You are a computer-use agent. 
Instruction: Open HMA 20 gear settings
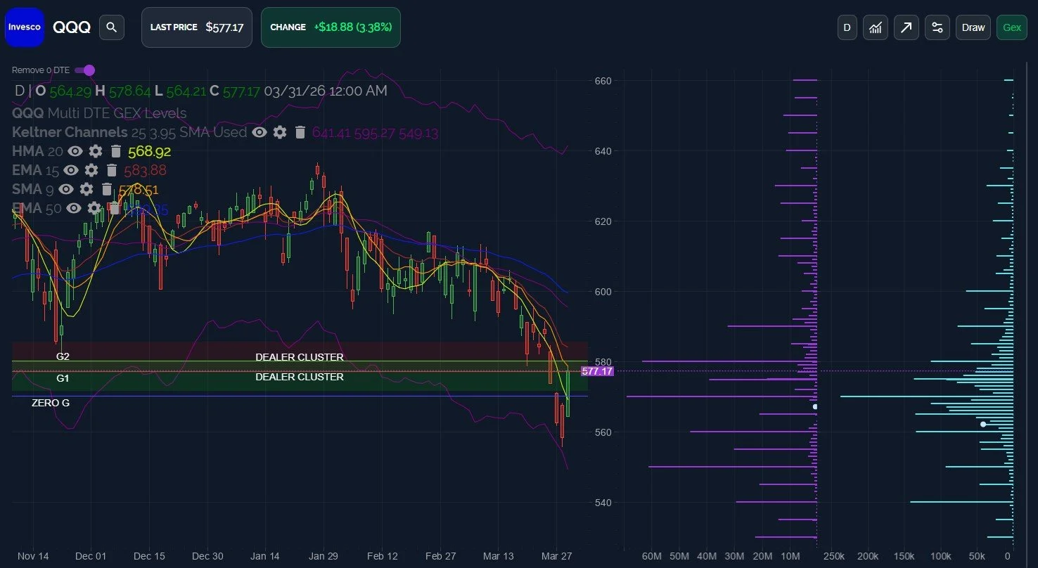pyautogui.click(x=96, y=151)
